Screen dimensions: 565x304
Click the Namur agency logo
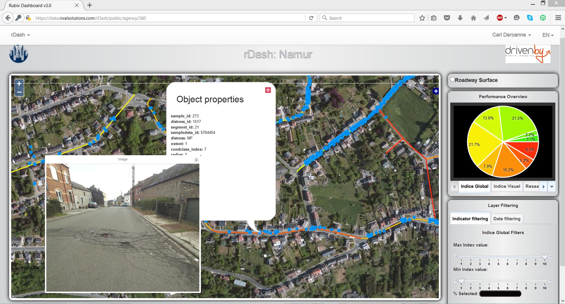pyautogui.click(x=19, y=54)
